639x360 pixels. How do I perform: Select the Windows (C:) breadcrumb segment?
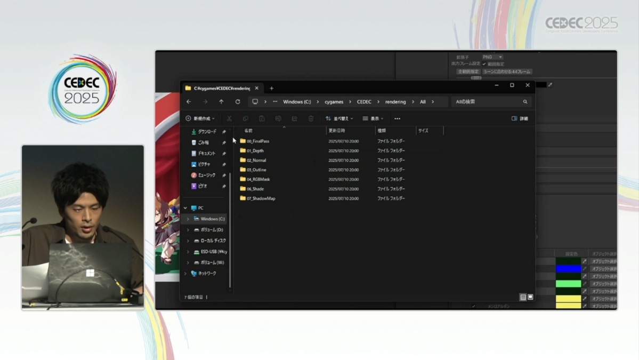[x=297, y=102]
